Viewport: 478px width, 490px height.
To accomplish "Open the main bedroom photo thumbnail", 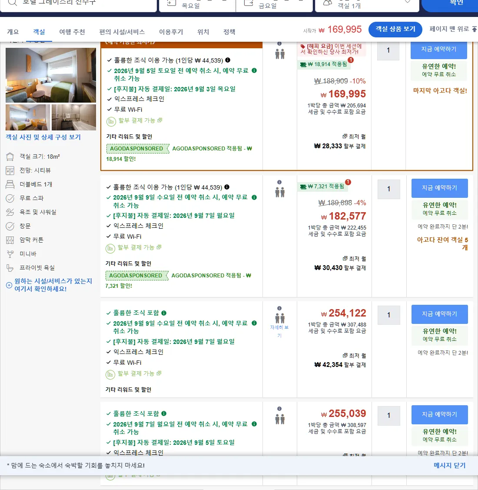I will tap(50, 75).
